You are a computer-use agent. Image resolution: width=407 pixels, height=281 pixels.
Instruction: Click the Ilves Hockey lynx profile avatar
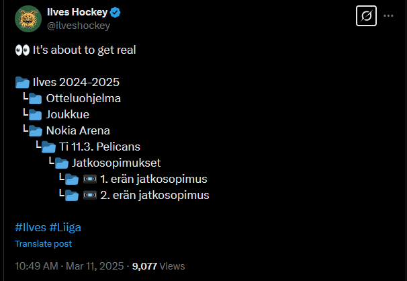(x=28, y=19)
